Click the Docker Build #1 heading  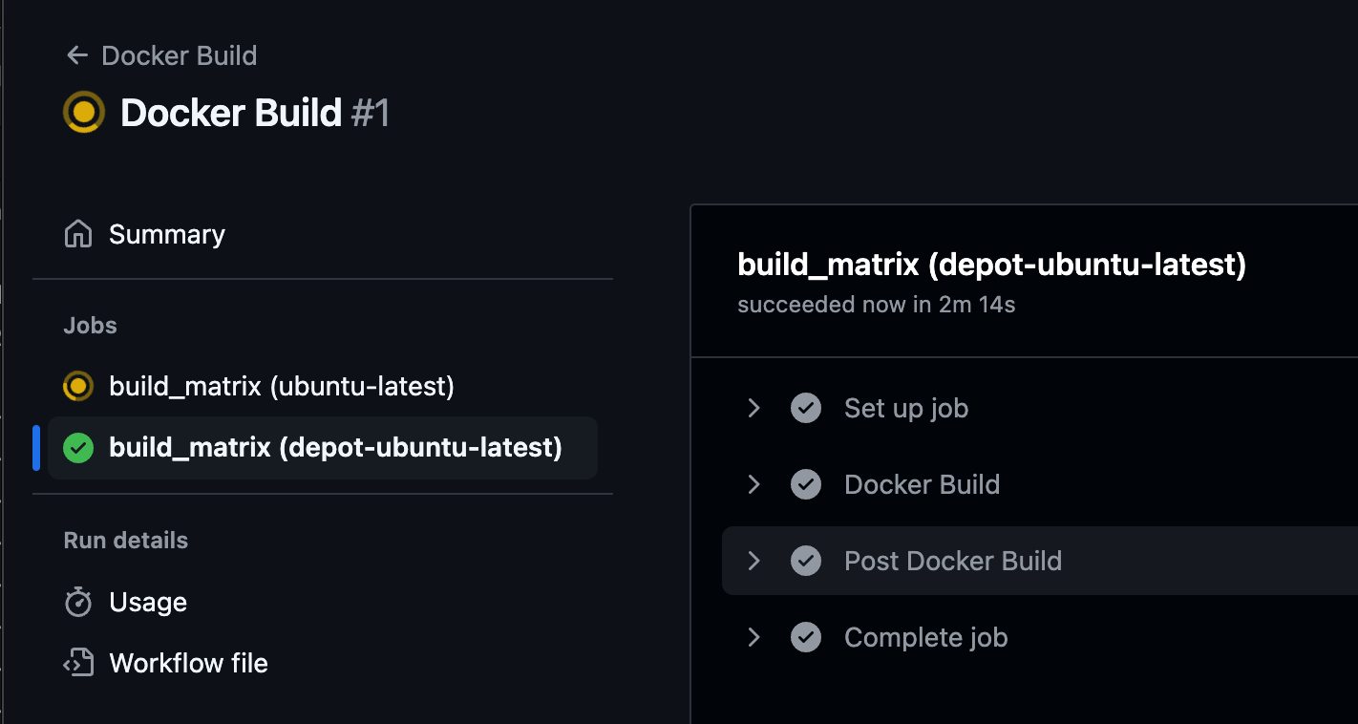[x=255, y=113]
